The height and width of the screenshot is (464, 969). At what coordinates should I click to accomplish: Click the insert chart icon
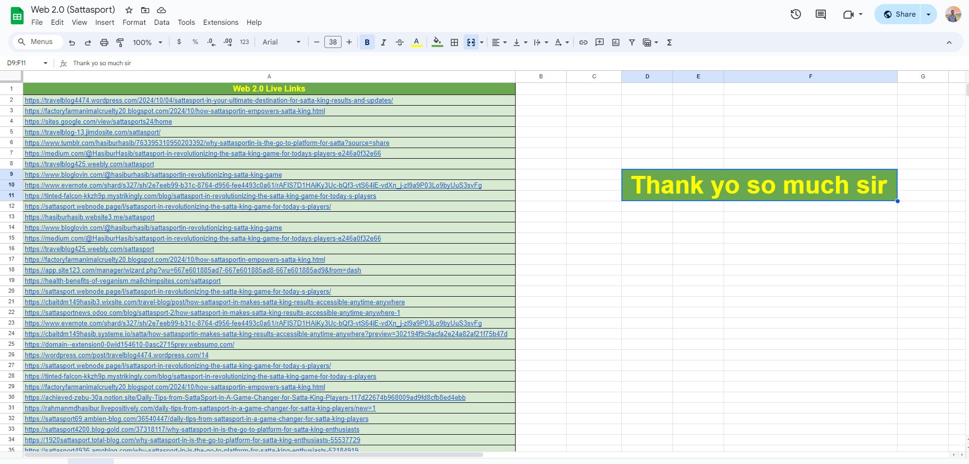tap(615, 42)
